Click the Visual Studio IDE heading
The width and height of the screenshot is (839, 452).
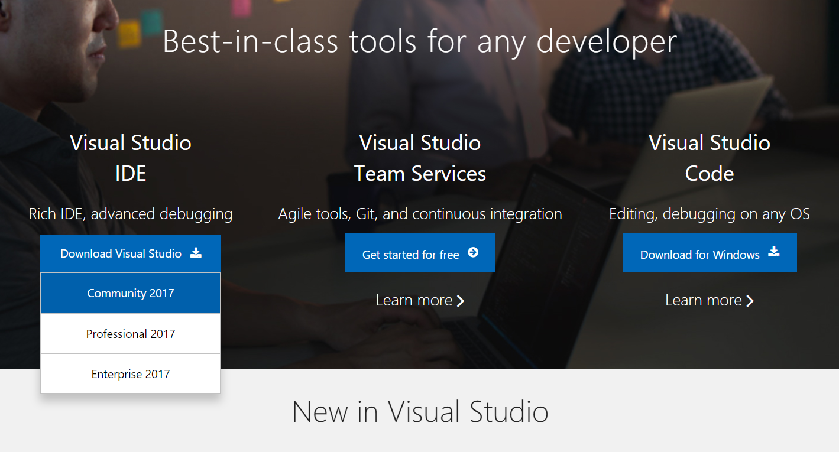130,158
